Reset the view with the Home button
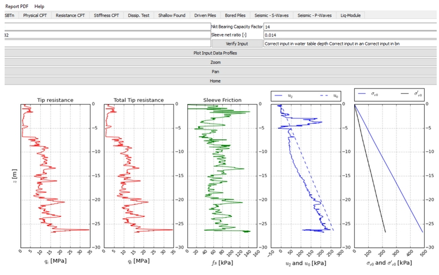439x275 pixels. click(215, 81)
